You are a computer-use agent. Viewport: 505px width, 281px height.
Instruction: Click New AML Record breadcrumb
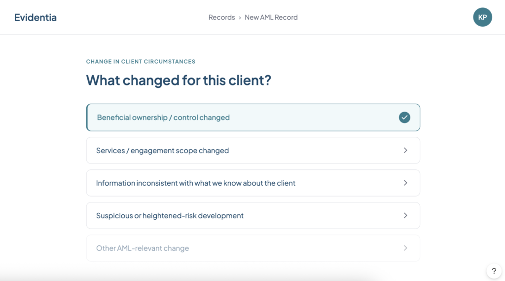point(271,17)
